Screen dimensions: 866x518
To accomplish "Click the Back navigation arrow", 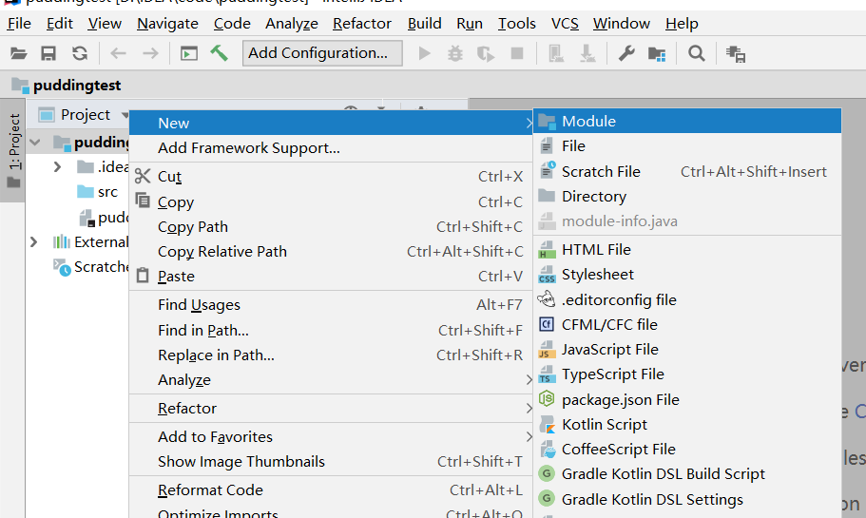I will [118, 53].
